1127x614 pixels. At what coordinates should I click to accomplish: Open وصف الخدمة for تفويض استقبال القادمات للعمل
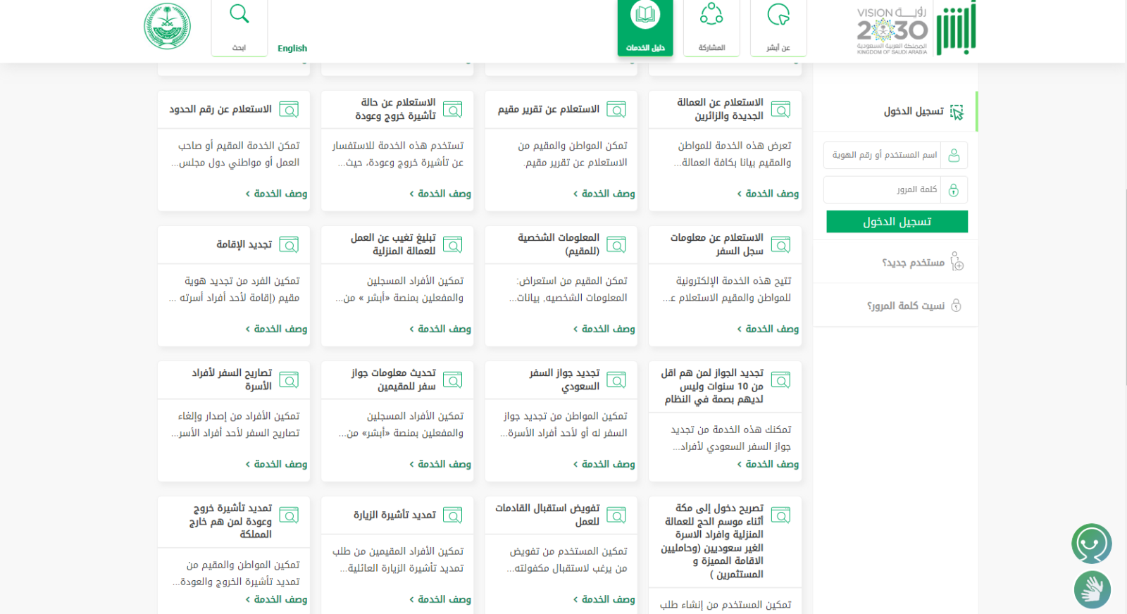click(604, 599)
